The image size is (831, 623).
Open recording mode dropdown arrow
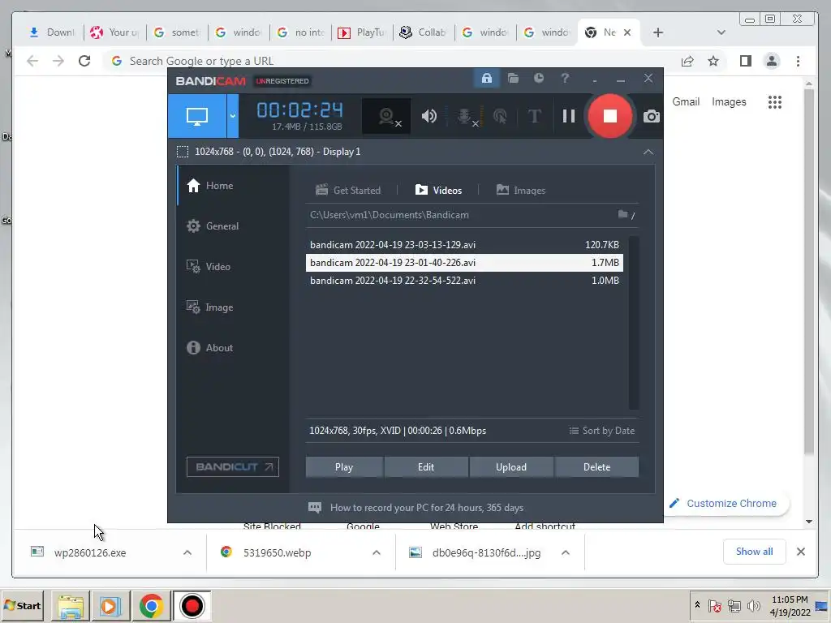pyautogui.click(x=233, y=116)
